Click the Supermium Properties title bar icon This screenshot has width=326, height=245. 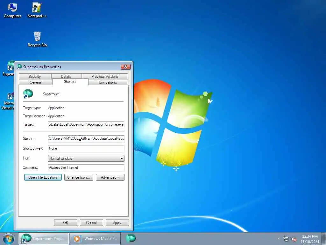point(19,67)
